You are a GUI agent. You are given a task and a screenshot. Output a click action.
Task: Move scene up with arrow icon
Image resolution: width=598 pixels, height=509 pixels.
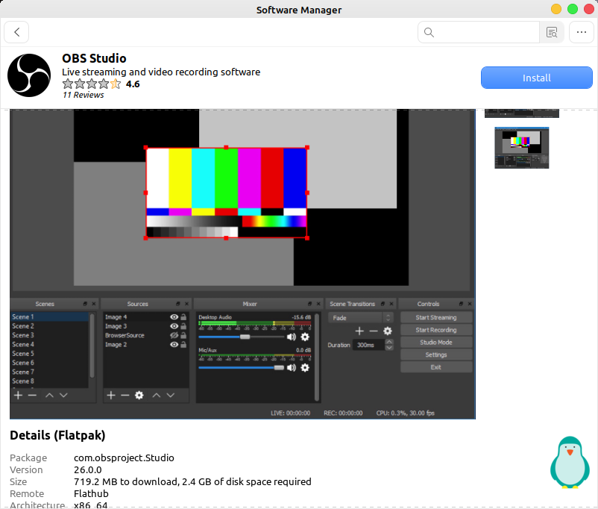pos(49,396)
